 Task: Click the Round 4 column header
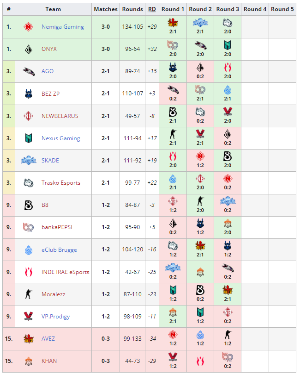pos(255,9)
